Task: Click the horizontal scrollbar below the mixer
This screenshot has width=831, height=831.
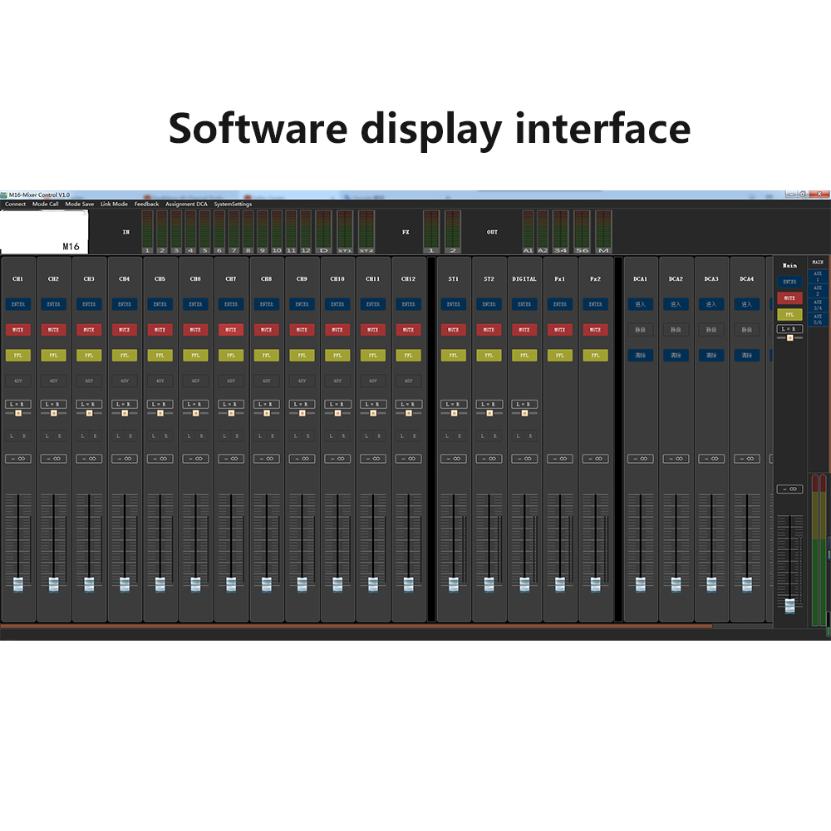Action: pos(356,627)
